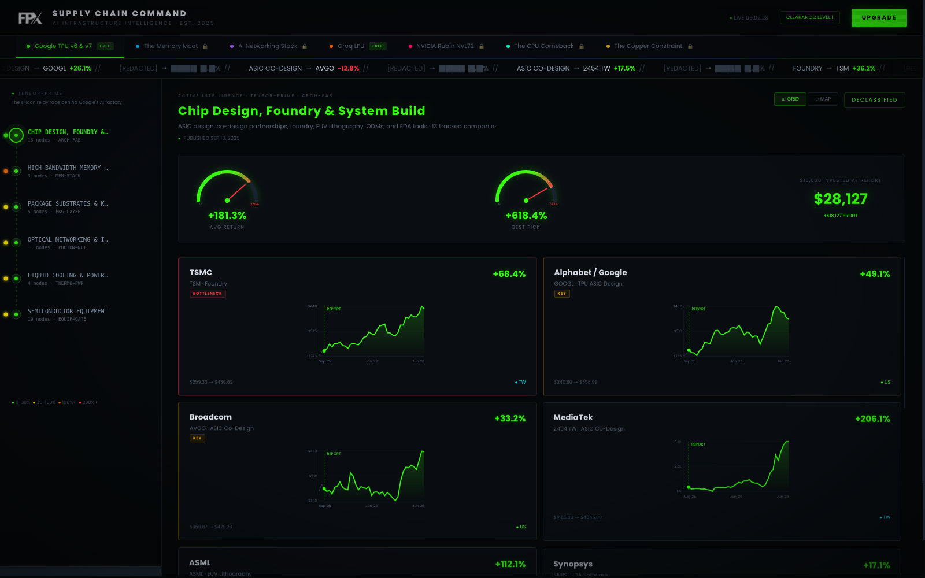The height and width of the screenshot is (578, 925).
Task: Click the ASML card title
Action: pos(199,562)
